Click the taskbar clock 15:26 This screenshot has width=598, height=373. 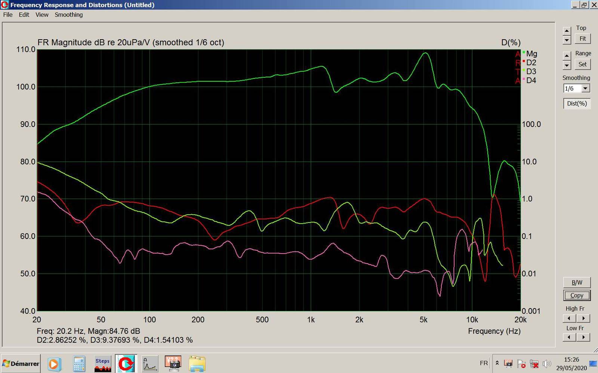point(571,359)
